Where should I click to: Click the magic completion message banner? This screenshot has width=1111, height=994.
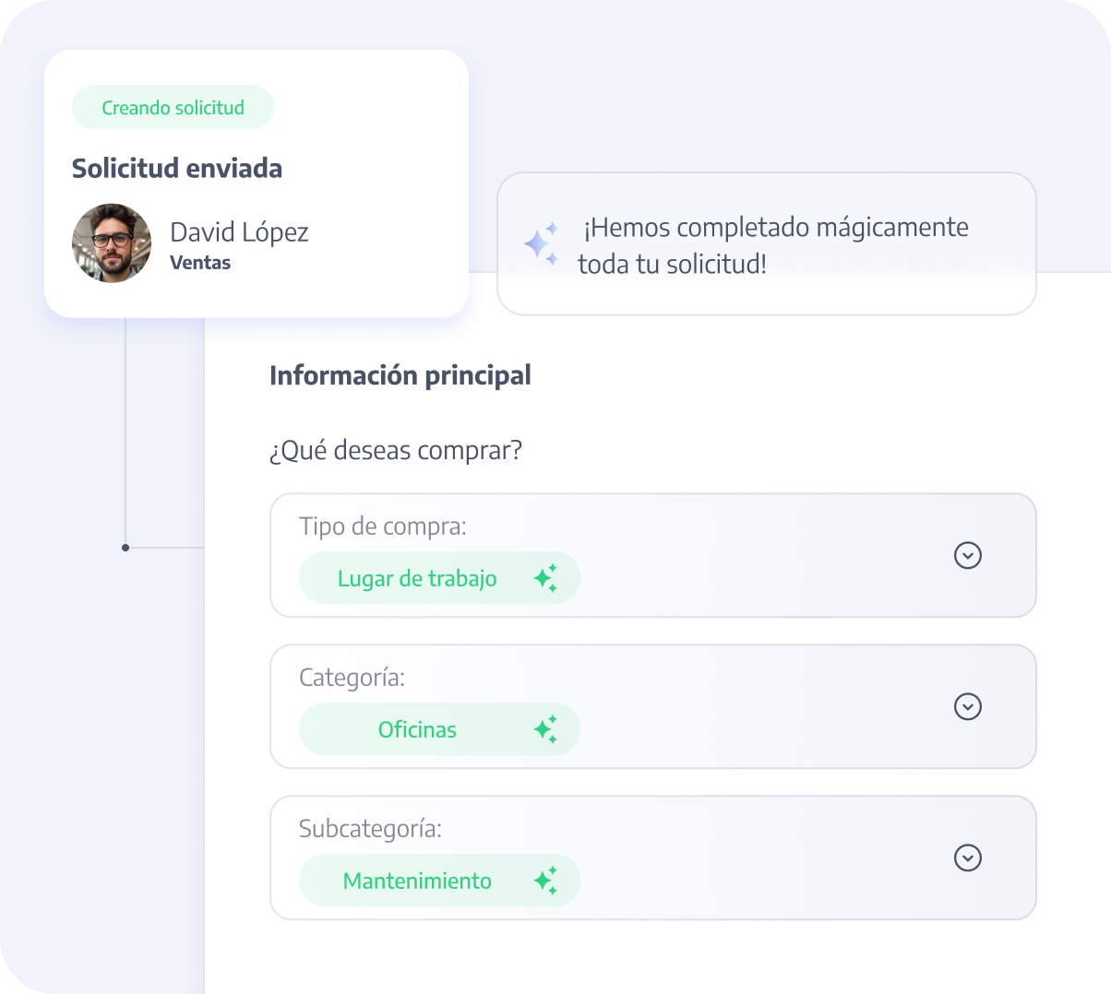(773, 245)
